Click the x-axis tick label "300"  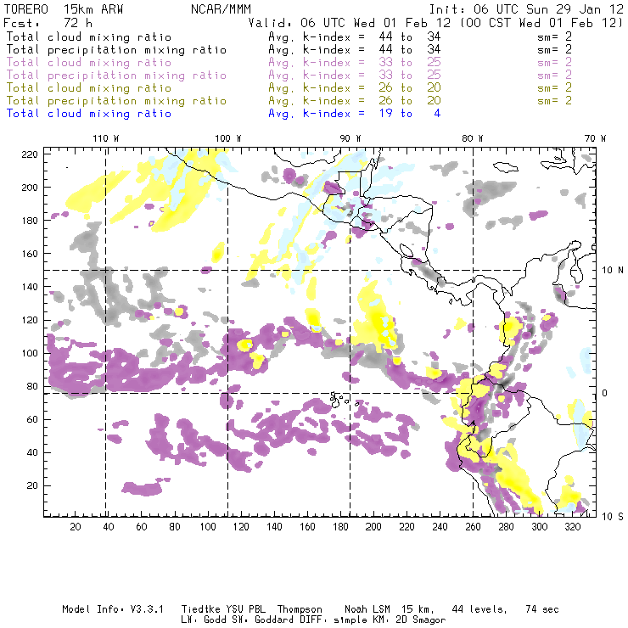pyautogui.click(x=540, y=526)
